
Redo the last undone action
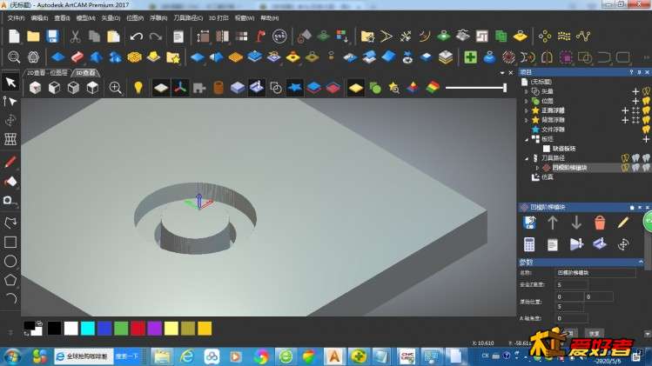click(156, 37)
